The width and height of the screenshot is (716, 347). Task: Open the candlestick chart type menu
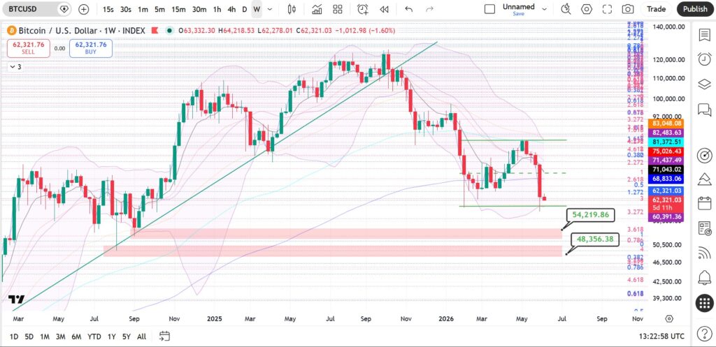click(x=292, y=9)
